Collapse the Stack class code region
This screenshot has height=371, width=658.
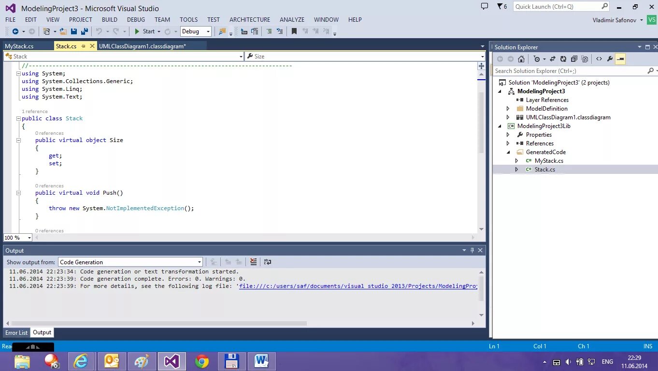tap(18, 118)
